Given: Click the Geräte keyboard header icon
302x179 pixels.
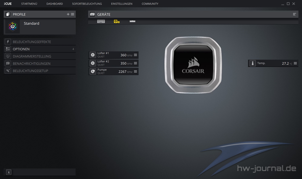Looking at the screenshot, I should (x=92, y=14).
